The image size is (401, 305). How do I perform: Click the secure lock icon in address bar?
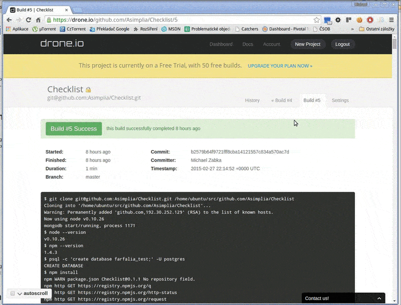pos(49,20)
